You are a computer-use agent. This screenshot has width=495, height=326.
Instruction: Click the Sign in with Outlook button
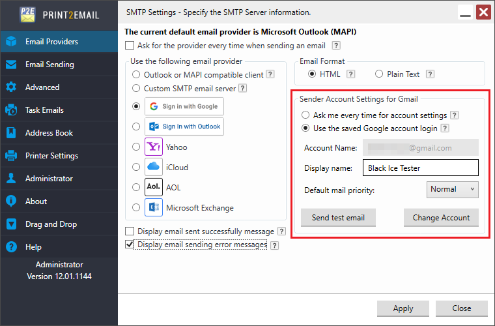[184, 126]
